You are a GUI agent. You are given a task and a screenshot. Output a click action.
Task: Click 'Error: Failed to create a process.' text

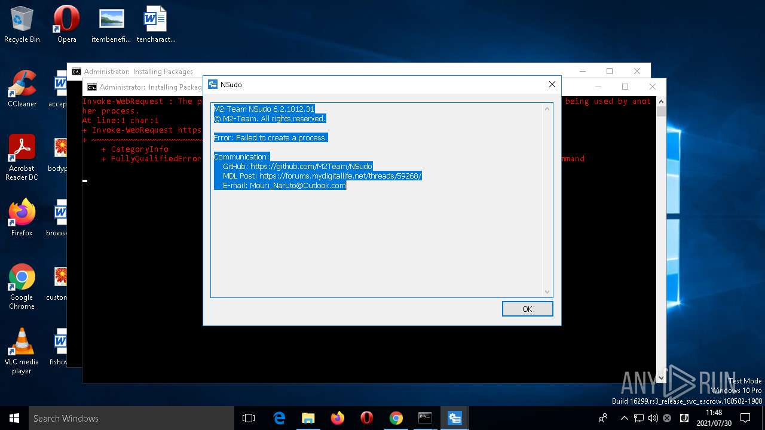click(x=270, y=137)
